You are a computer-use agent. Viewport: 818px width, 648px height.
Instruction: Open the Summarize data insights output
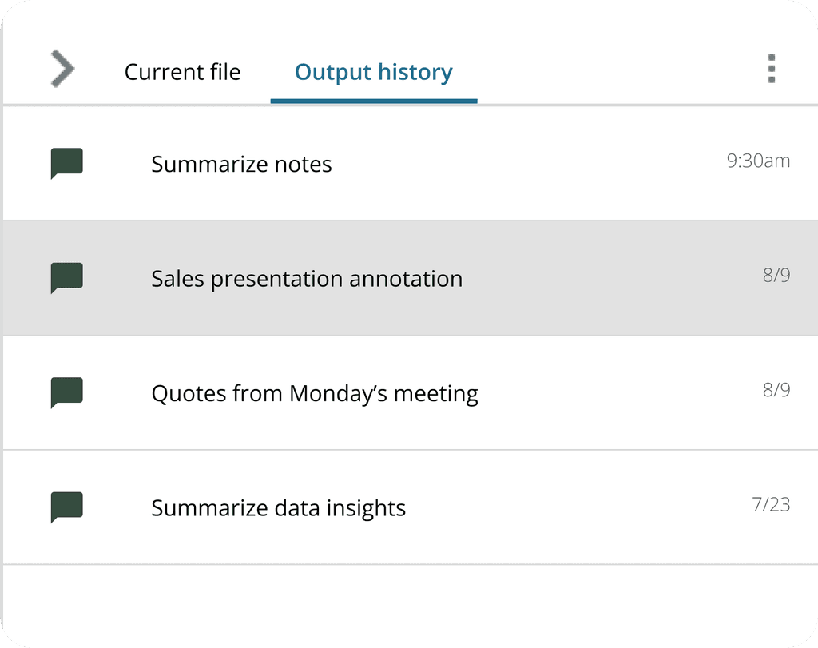pos(278,508)
